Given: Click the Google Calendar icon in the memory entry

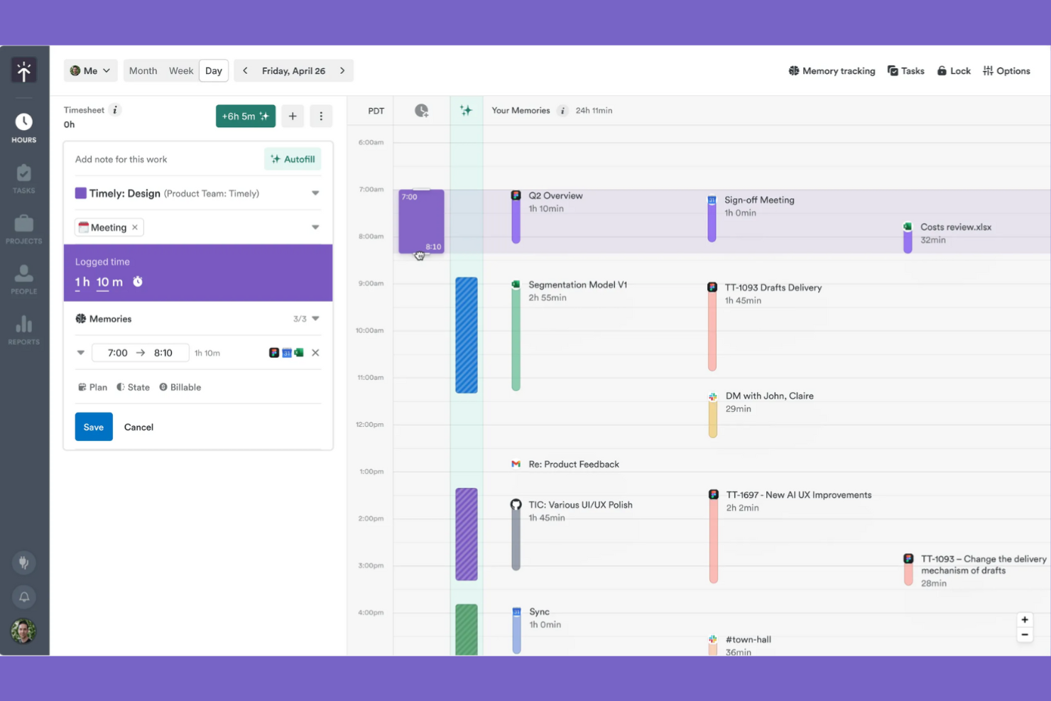Looking at the screenshot, I should click(x=287, y=352).
